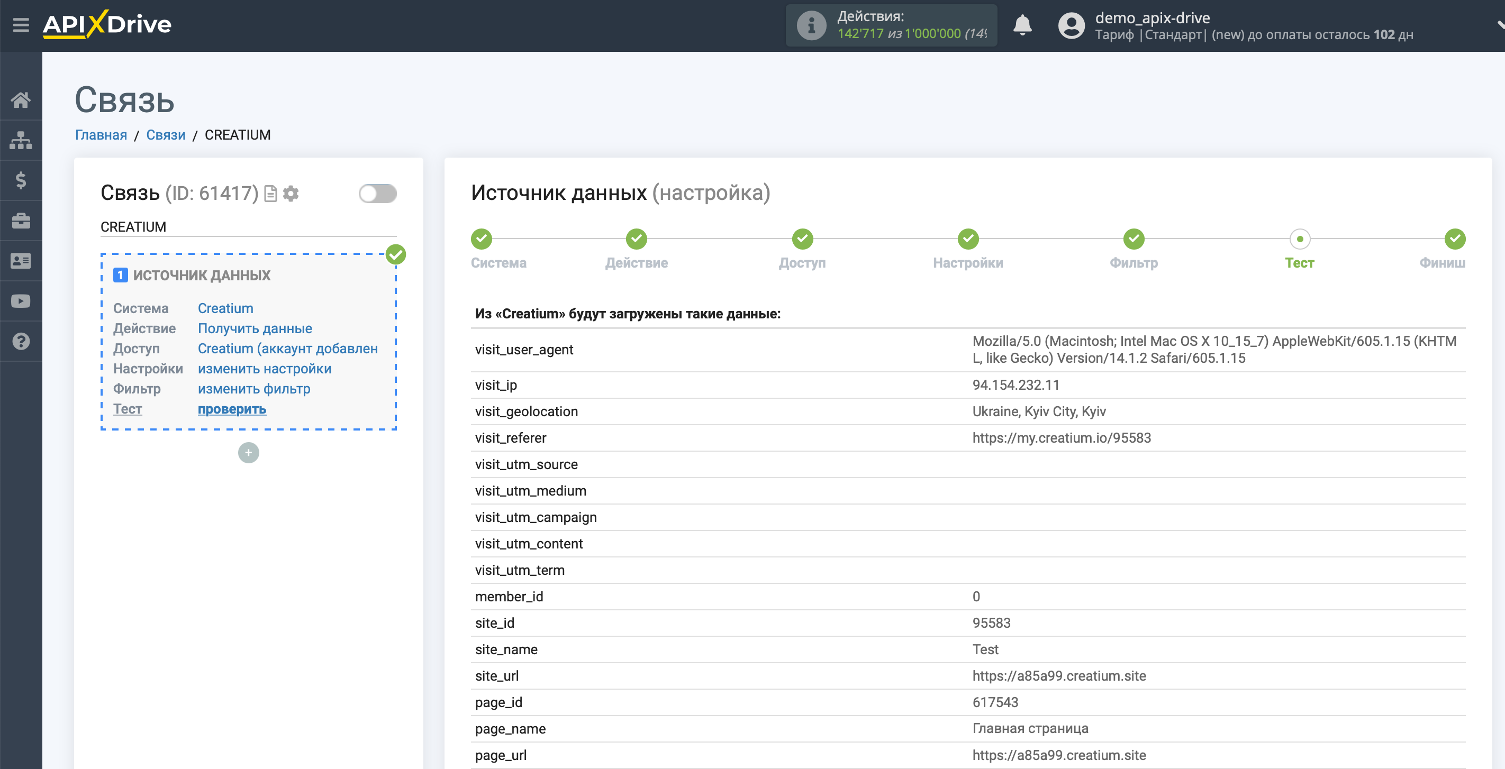Viewport: 1505px width, 769px height.
Task: Go to the Действие step
Action: 636,238
